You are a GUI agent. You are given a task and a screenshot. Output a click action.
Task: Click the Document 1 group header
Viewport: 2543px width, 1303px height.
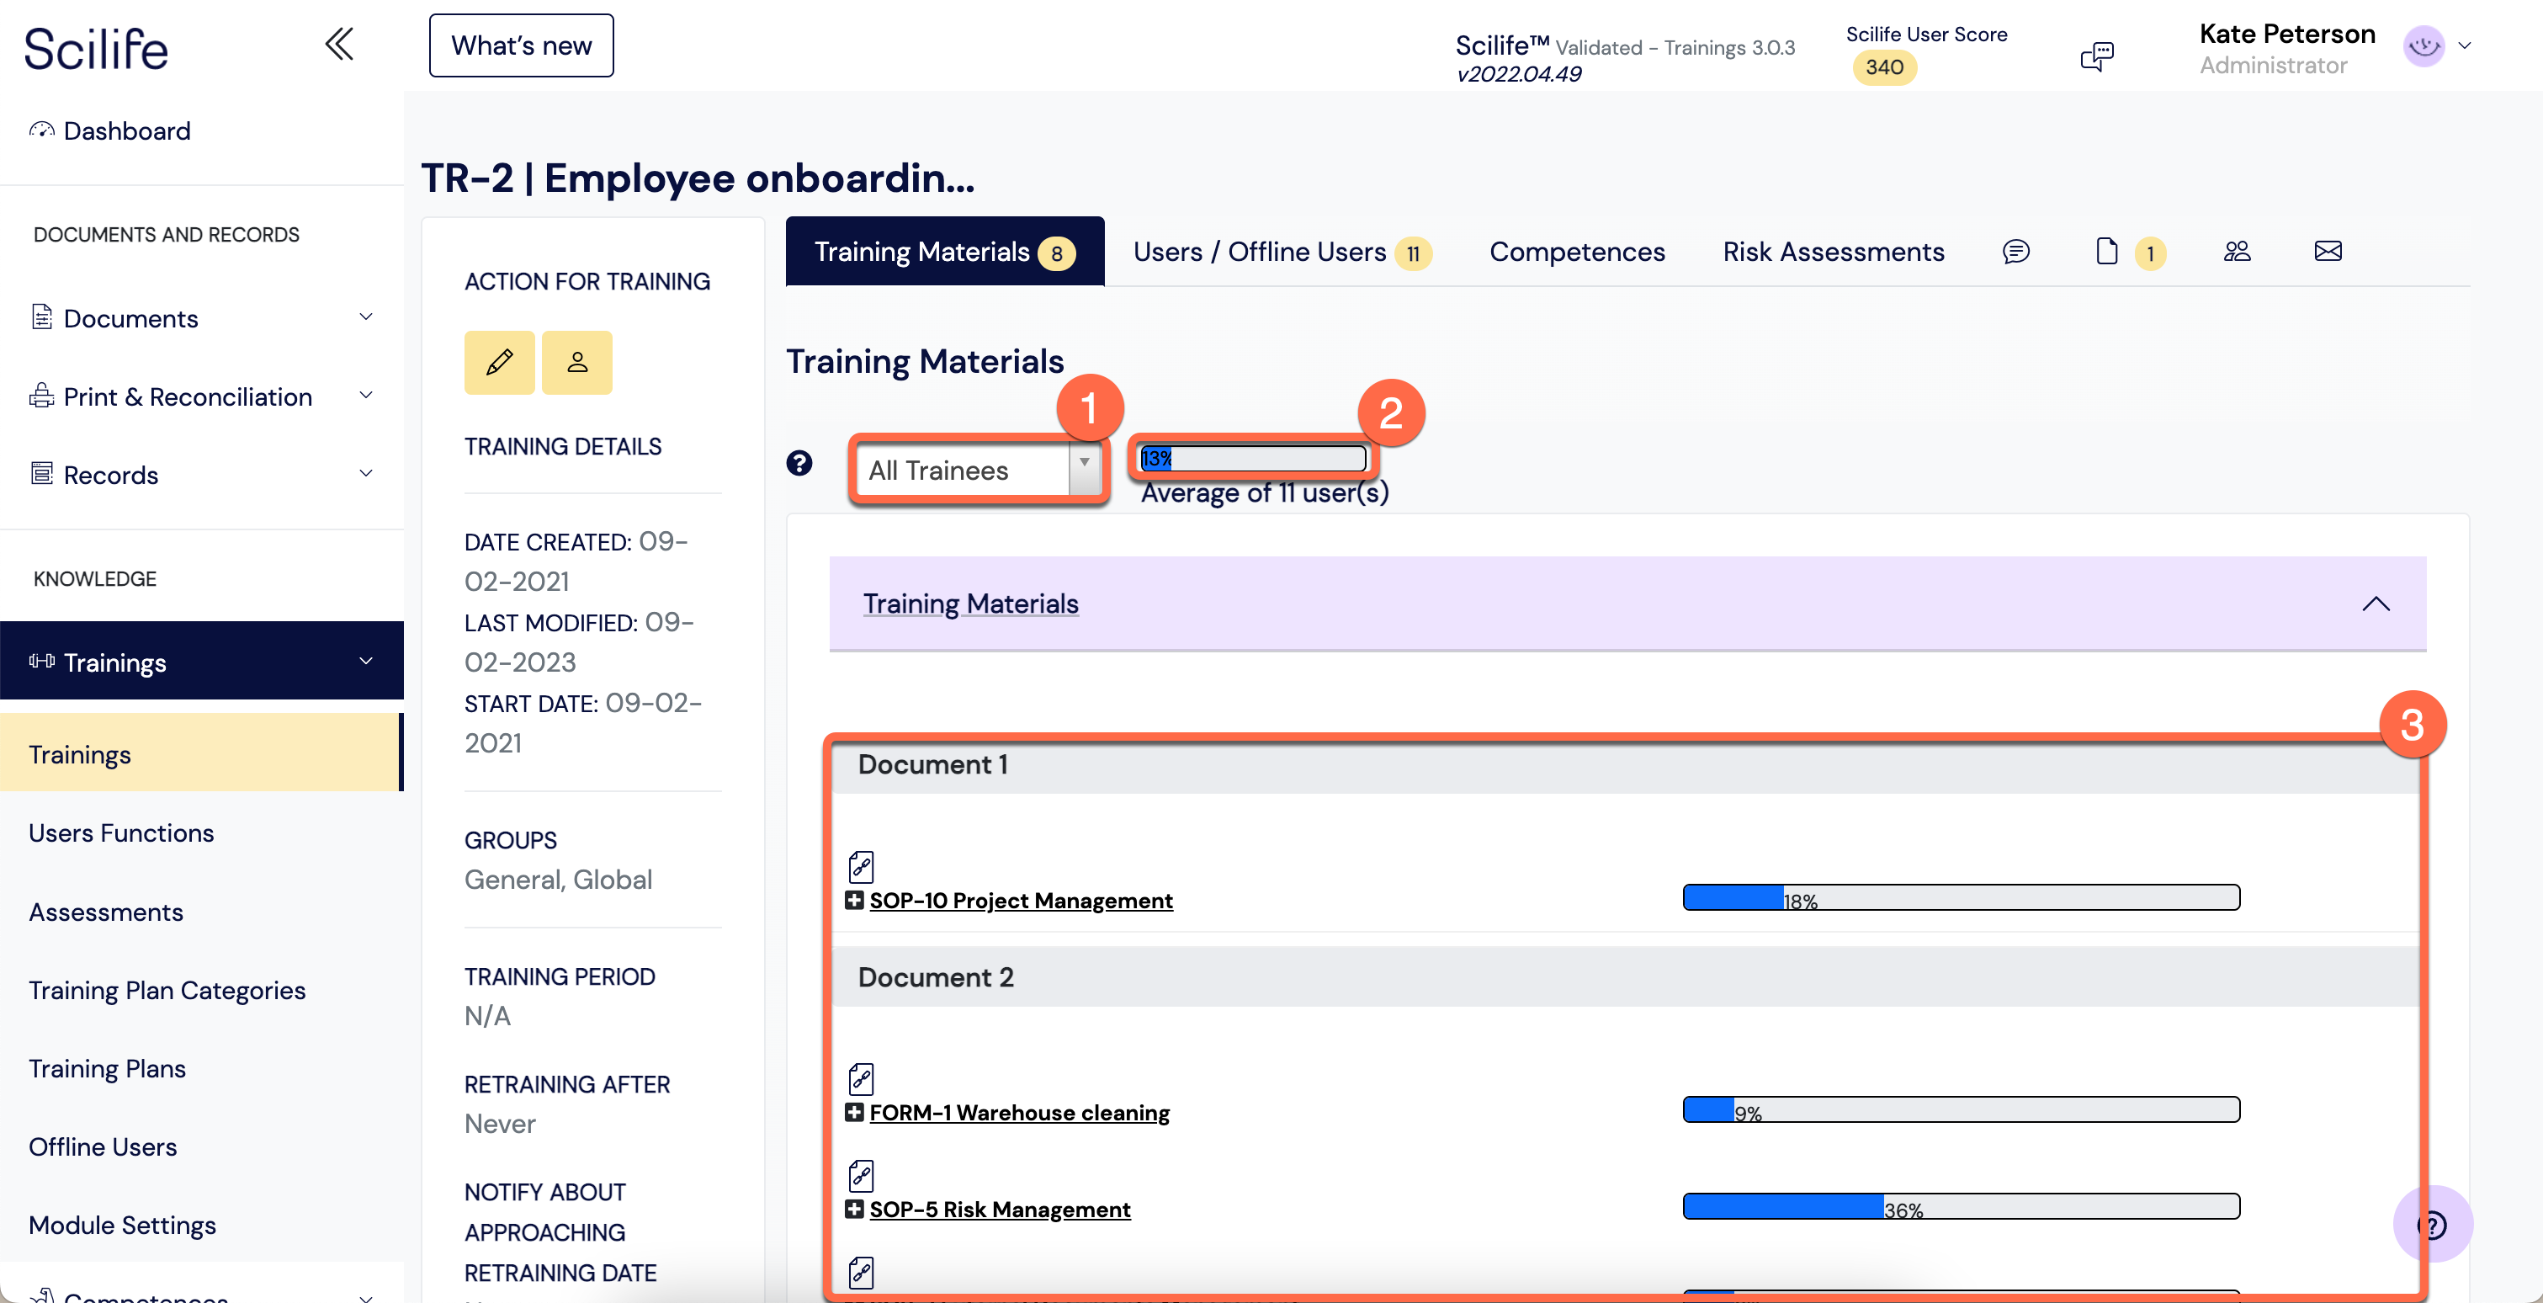[x=1625, y=765]
